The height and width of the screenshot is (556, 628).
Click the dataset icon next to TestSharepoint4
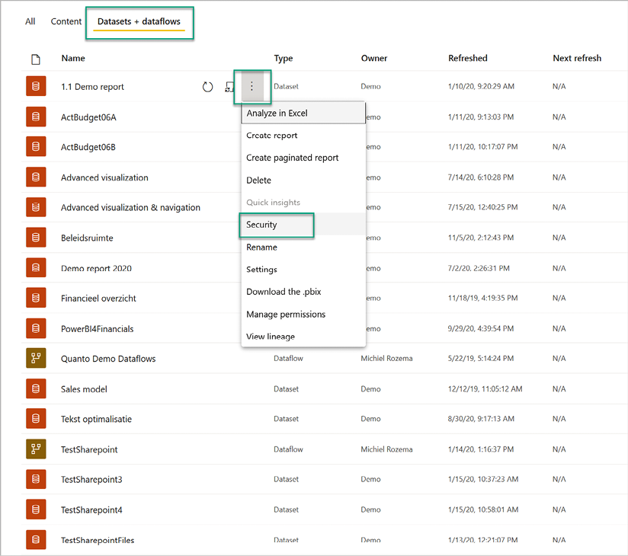36,510
